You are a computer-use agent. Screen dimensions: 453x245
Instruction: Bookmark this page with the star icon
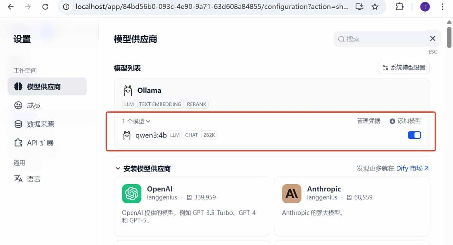click(375, 7)
